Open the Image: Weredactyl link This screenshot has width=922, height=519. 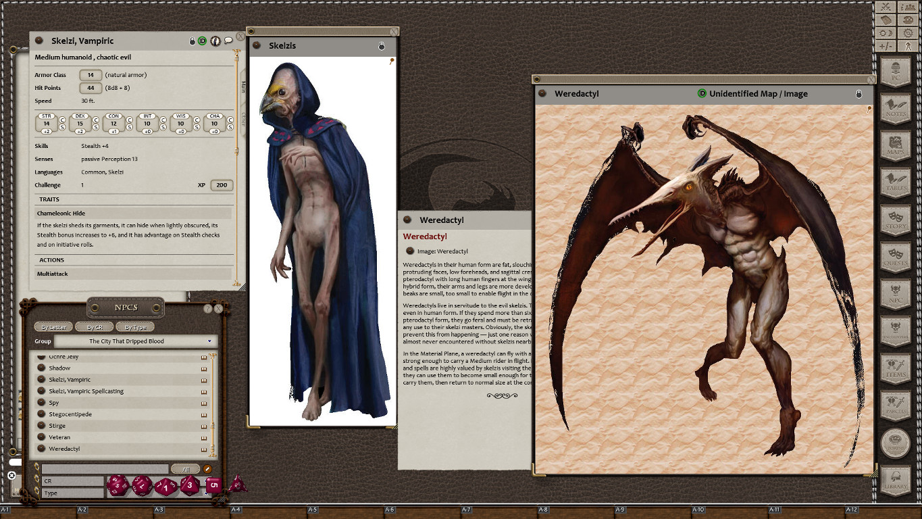click(x=410, y=251)
